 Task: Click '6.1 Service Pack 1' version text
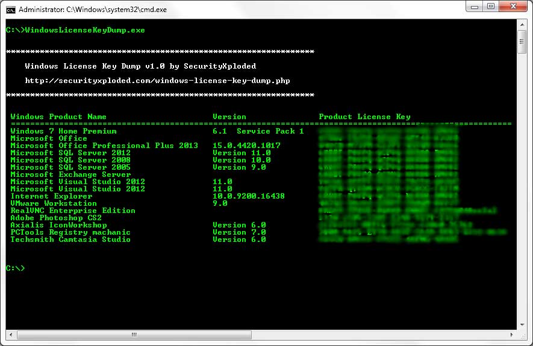coord(258,131)
